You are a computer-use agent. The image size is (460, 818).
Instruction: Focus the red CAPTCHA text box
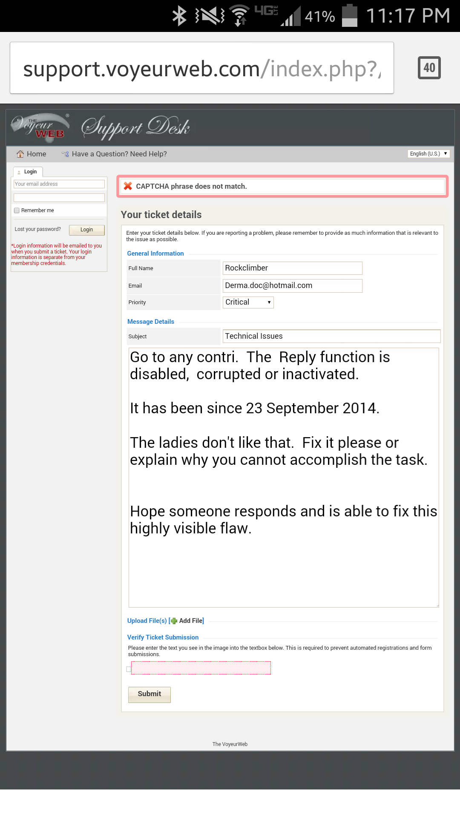point(201,668)
